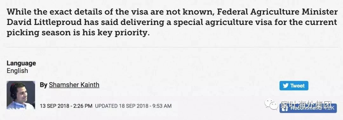Click the Language heading
This screenshot has height=120, width=343.
pyautogui.click(x=21, y=63)
